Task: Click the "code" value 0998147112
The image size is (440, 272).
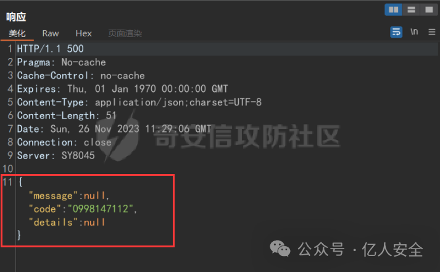Action: click(101, 209)
